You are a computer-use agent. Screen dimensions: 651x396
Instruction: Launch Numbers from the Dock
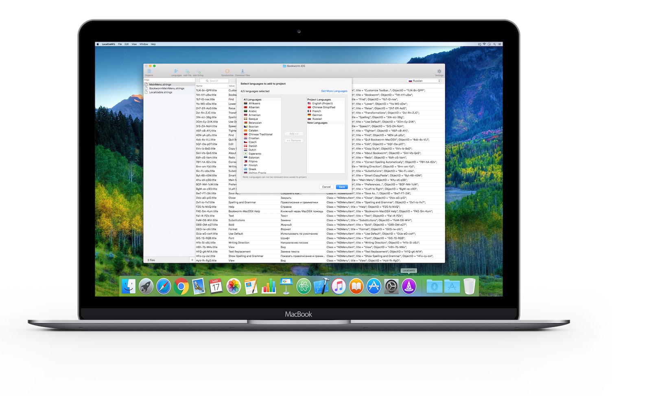(269, 287)
